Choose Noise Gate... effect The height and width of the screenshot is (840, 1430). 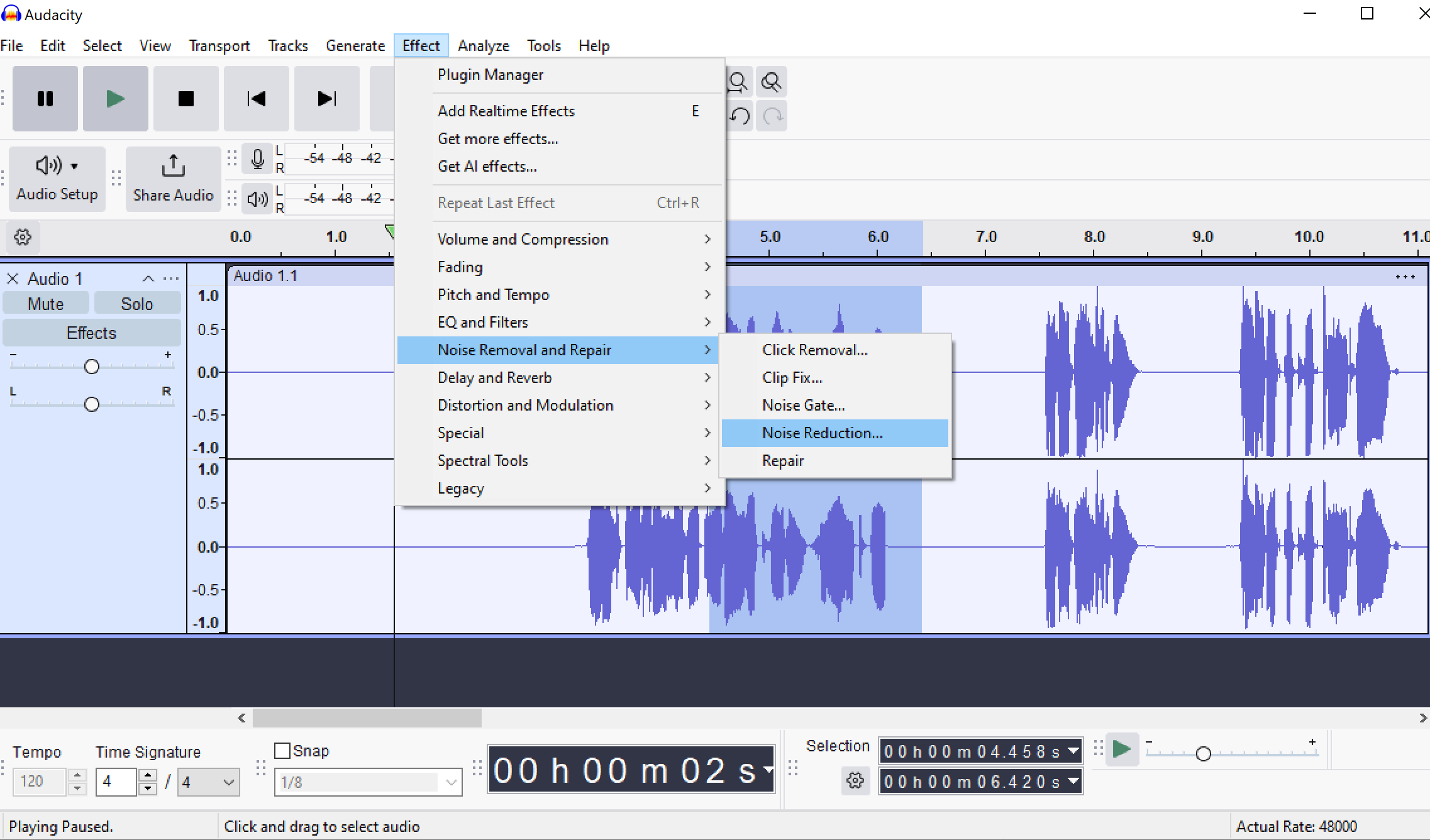click(835, 406)
